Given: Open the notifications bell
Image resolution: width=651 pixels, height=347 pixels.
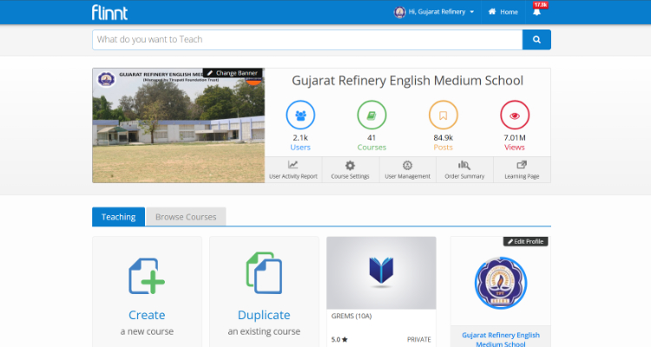Looking at the screenshot, I should point(536,12).
